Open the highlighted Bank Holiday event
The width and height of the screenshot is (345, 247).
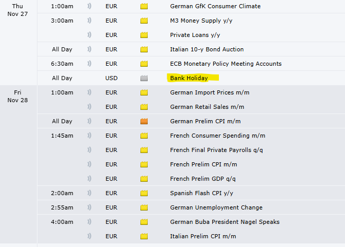click(189, 78)
